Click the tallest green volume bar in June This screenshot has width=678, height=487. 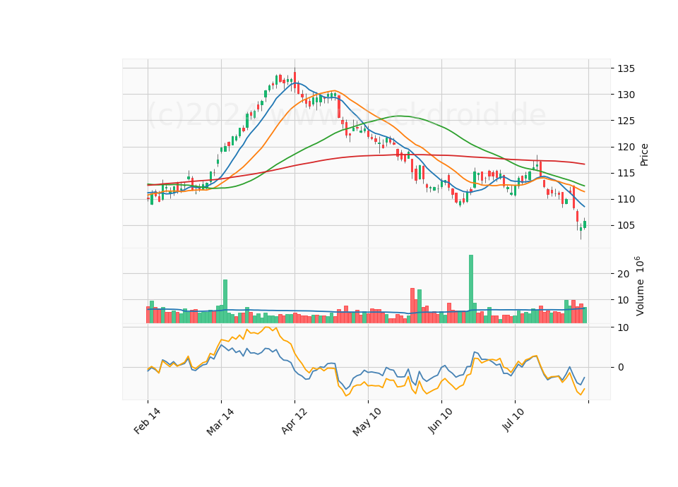(x=471, y=289)
